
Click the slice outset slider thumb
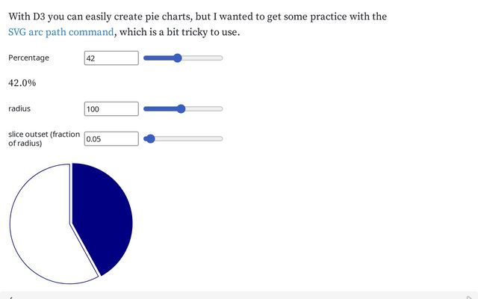149,138
